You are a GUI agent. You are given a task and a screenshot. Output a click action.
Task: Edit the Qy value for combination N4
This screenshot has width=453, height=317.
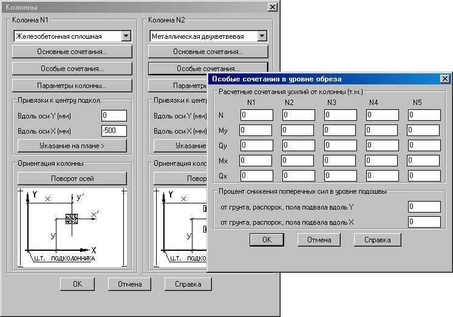pyautogui.click(x=383, y=145)
